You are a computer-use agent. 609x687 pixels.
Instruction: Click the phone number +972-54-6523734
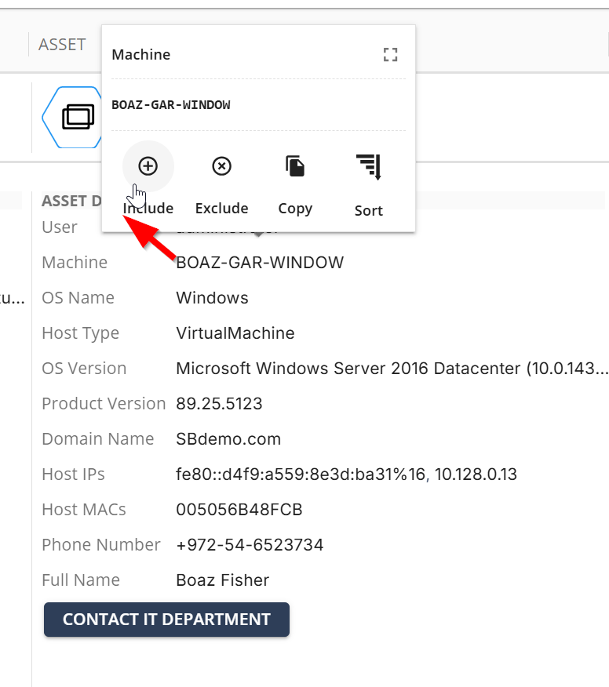pos(250,544)
